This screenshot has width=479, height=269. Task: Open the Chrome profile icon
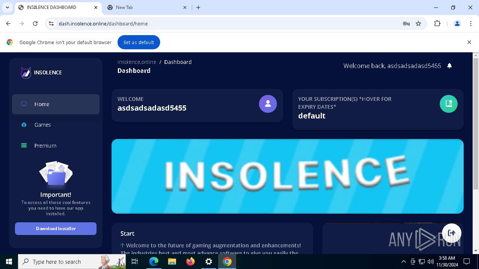point(457,24)
